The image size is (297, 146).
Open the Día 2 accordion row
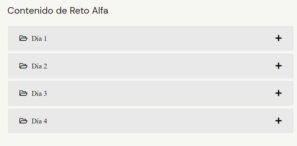pyautogui.click(x=150, y=66)
